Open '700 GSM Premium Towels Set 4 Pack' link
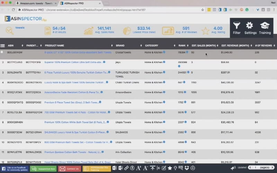The image size is (277, 173). coord(76,112)
